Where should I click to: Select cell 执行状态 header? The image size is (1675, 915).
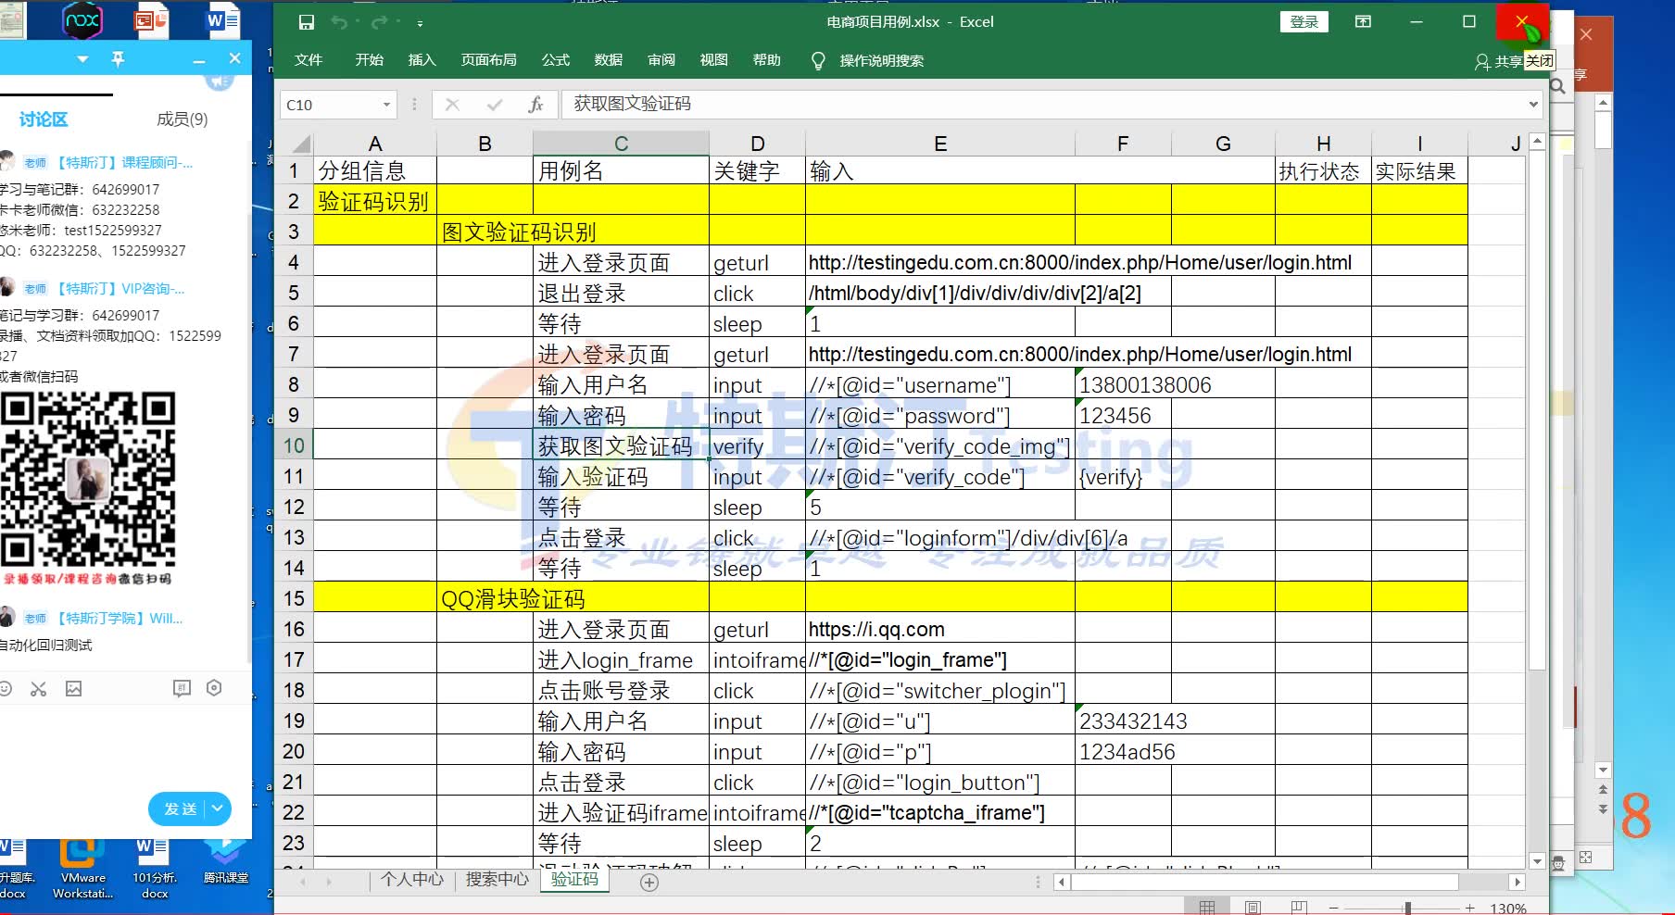point(1323,170)
